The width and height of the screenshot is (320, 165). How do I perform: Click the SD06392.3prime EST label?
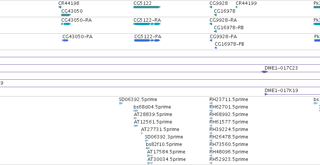[x=164, y=137]
